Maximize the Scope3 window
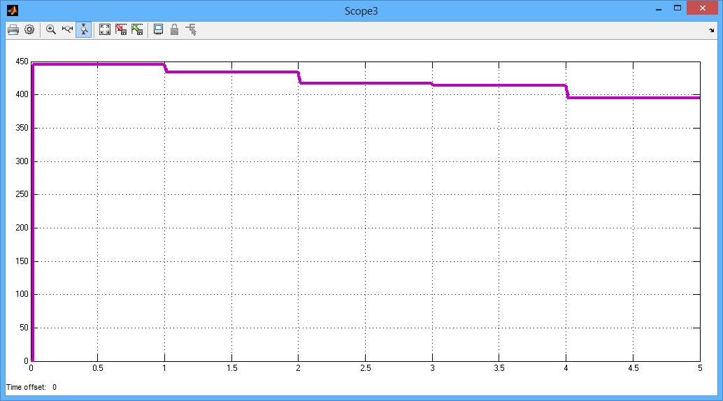This screenshot has width=723, height=401. pyautogui.click(x=678, y=8)
